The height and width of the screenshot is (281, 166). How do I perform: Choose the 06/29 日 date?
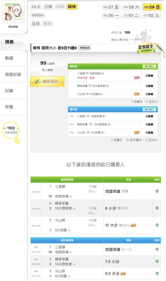[x=152, y=7]
